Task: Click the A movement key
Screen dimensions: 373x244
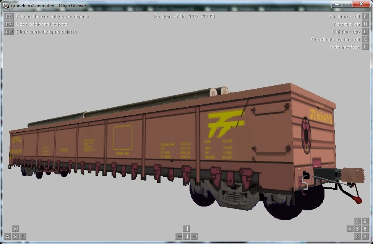Action: [x=8, y=236]
